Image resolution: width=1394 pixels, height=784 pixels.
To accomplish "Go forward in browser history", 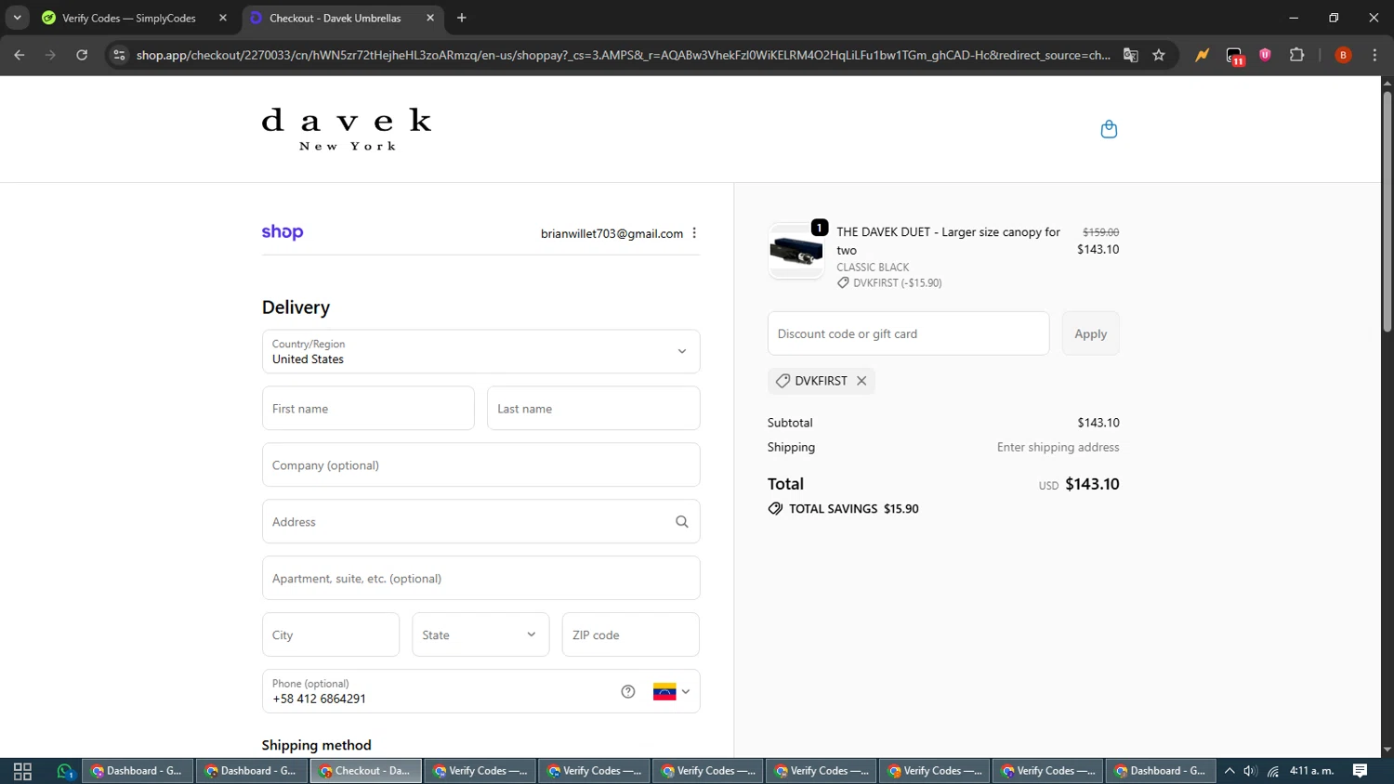I will 50,55.
